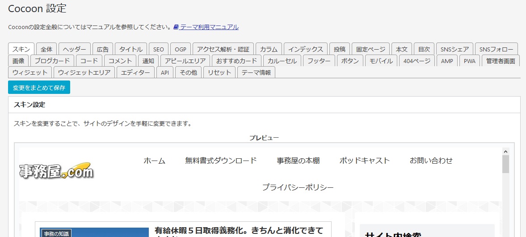Switch to the 管理者画面 tab
The width and height of the screenshot is (526, 237).
pos(501,61)
